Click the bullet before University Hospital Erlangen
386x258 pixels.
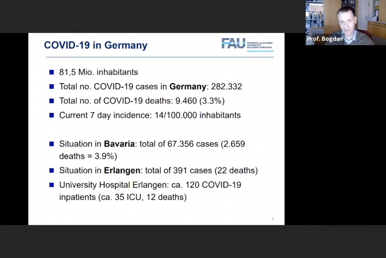tap(52, 184)
